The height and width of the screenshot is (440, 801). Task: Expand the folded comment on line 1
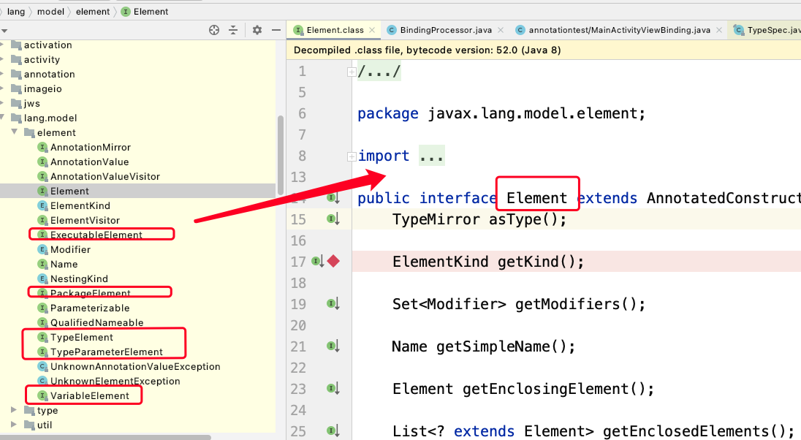[x=352, y=72]
